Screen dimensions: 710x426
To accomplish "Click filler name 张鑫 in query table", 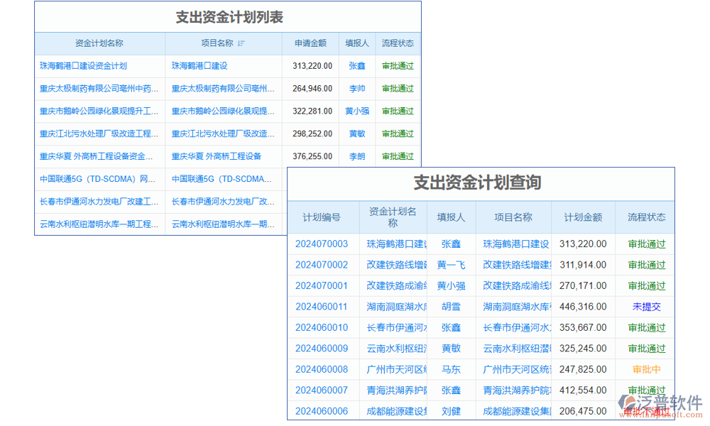I will pyautogui.click(x=452, y=244).
